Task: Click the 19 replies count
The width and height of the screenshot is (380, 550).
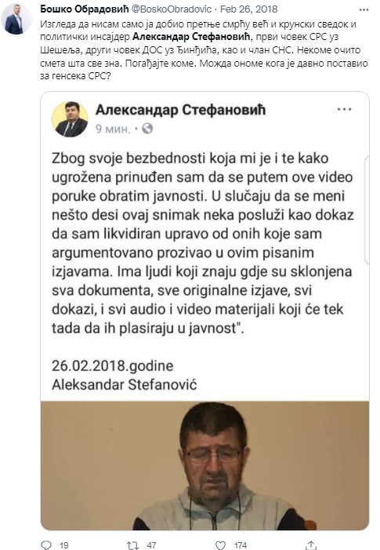Action: click(63, 545)
